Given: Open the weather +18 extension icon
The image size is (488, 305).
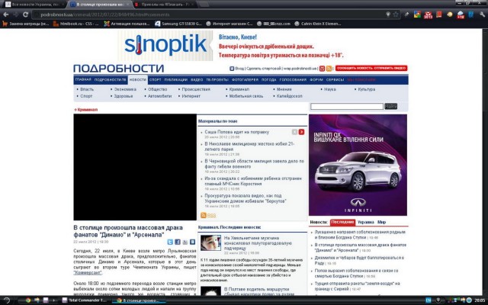Looking at the screenshot, I should [x=461, y=14].
